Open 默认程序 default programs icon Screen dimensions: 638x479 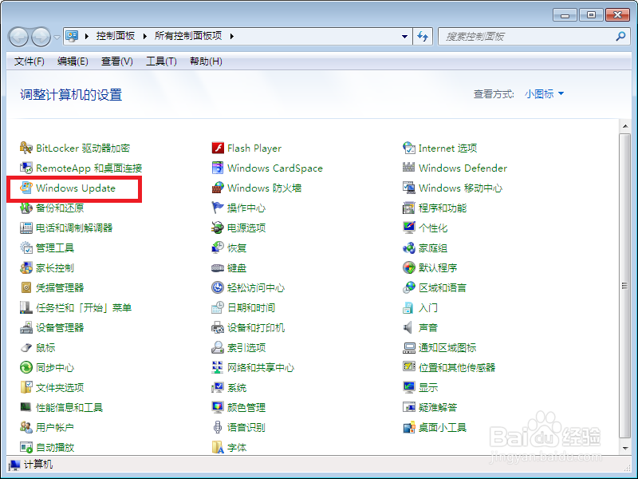409,268
